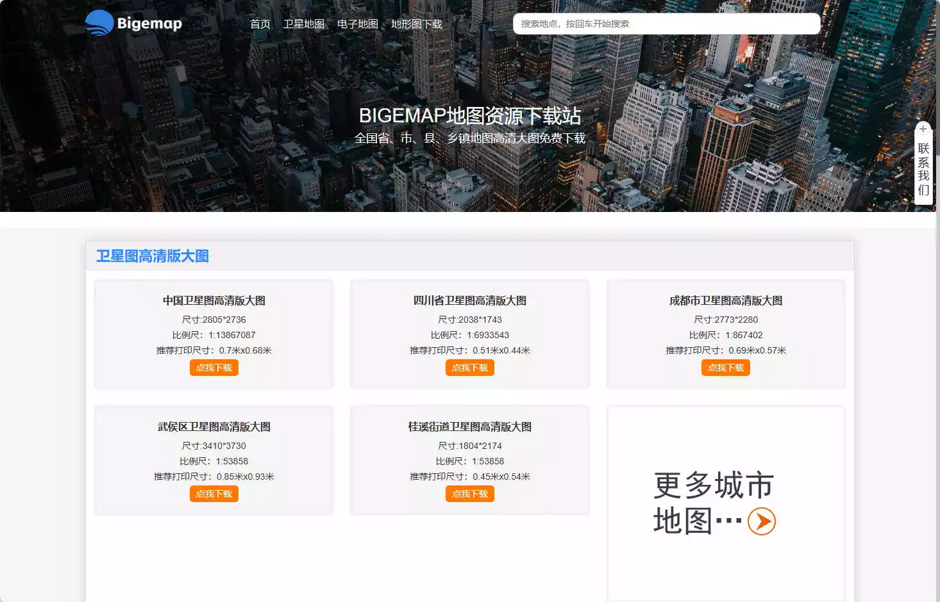
Task: Download the 中国卫星图高清版大图 map
Action: (214, 368)
